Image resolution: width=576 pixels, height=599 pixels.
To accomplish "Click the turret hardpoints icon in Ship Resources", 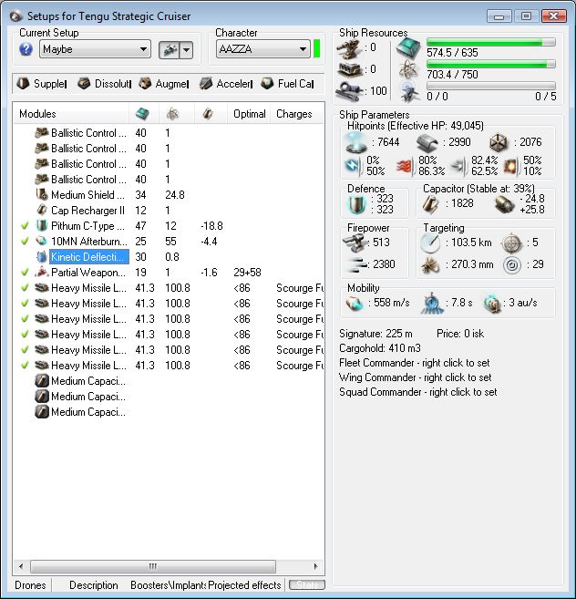I will (349, 49).
